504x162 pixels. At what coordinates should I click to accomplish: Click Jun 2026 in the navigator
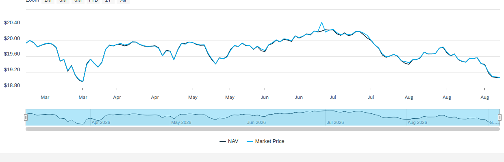256,122
